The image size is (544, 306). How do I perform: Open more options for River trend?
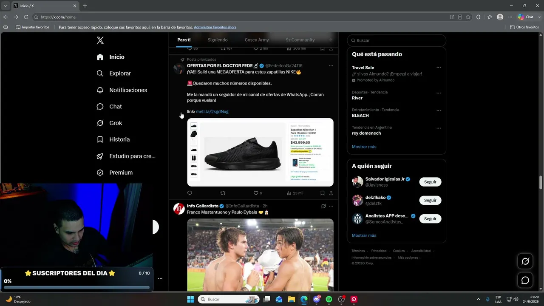coord(439,93)
